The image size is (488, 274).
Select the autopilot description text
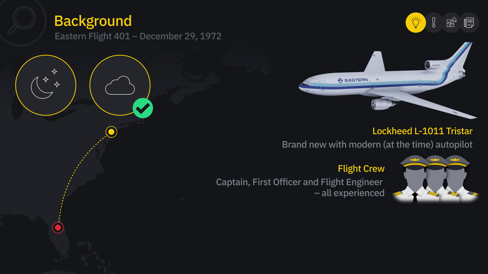[377, 145]
